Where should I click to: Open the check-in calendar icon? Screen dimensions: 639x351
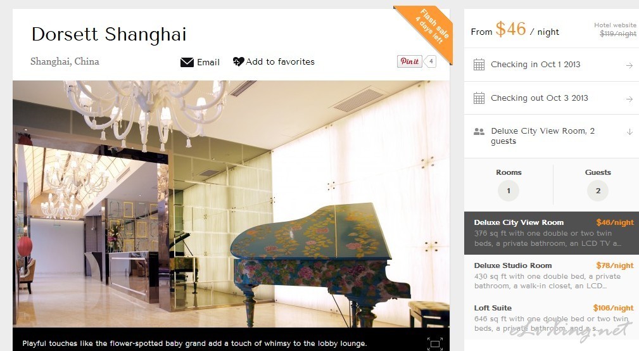(x=479, y=65)
